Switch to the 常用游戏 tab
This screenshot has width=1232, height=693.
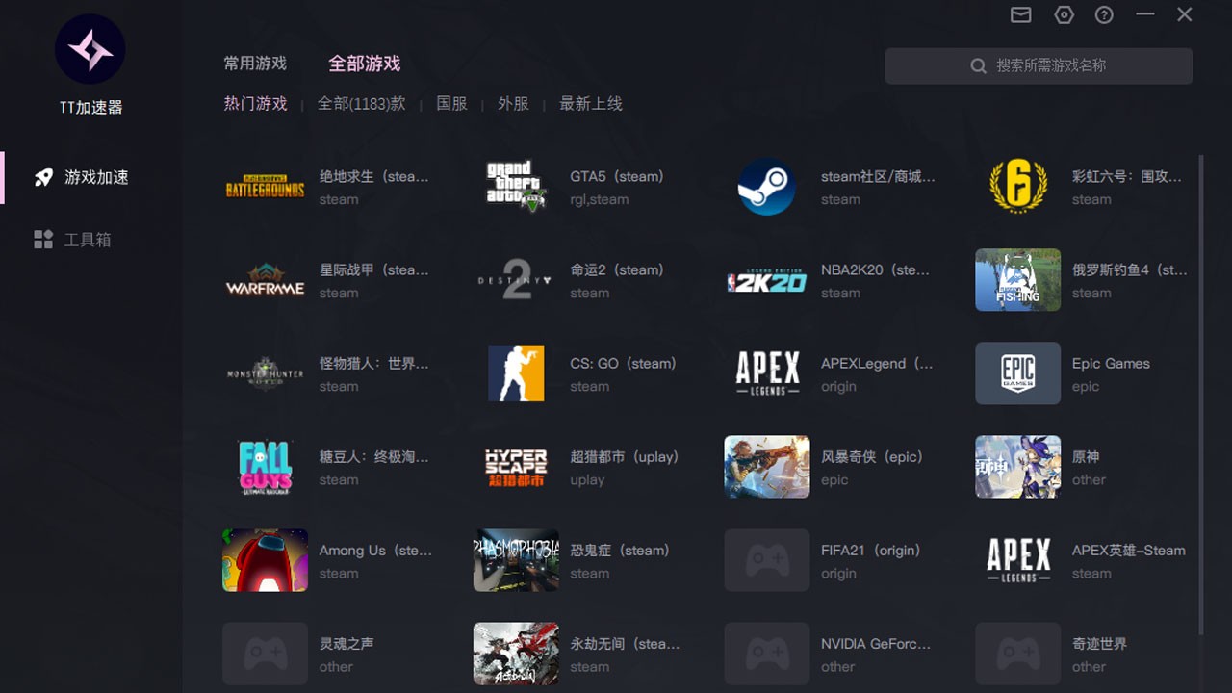click(255, 64)
